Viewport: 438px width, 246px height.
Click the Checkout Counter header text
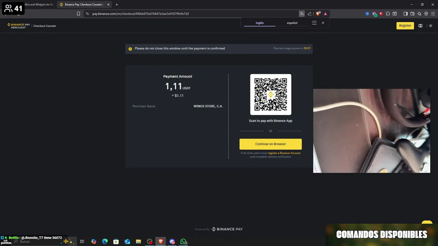(45, 26)
